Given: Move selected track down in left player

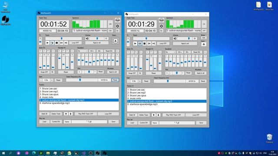Looking at the screenshot, I should pos(70,114).
